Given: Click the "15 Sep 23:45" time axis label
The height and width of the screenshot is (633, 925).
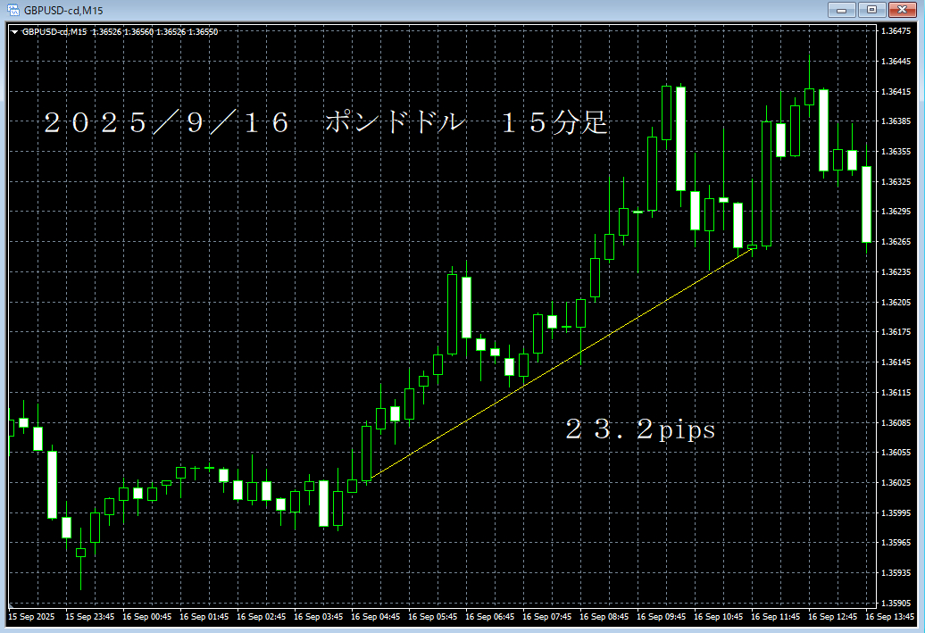Looking at the screenshot, I should pos(89,616).
